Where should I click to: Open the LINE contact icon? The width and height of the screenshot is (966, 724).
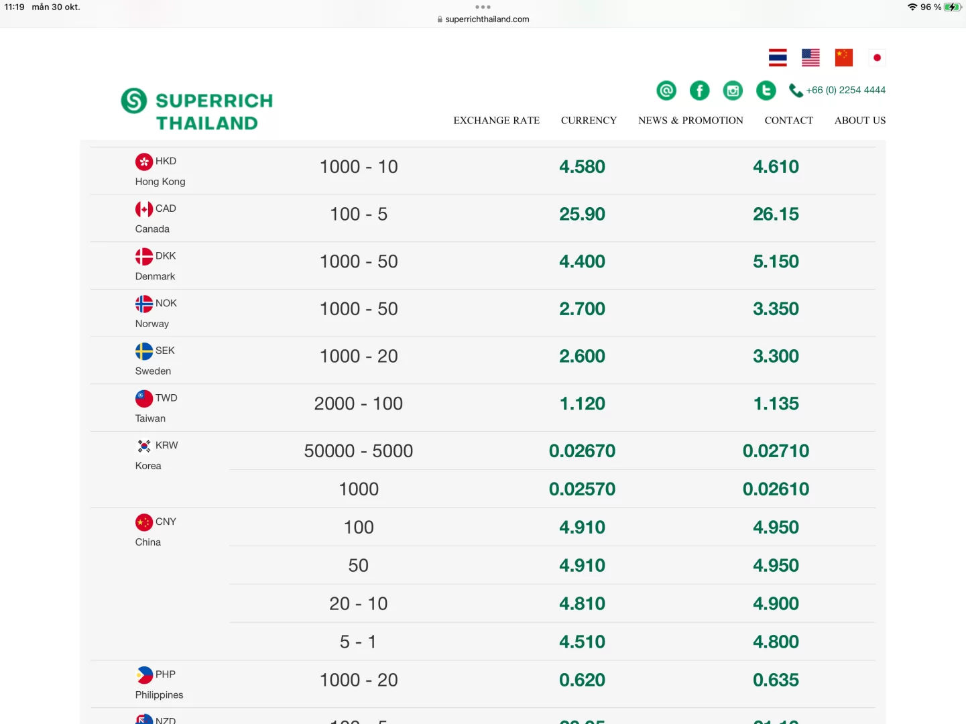pyautogui.click(x=666, y=90)
